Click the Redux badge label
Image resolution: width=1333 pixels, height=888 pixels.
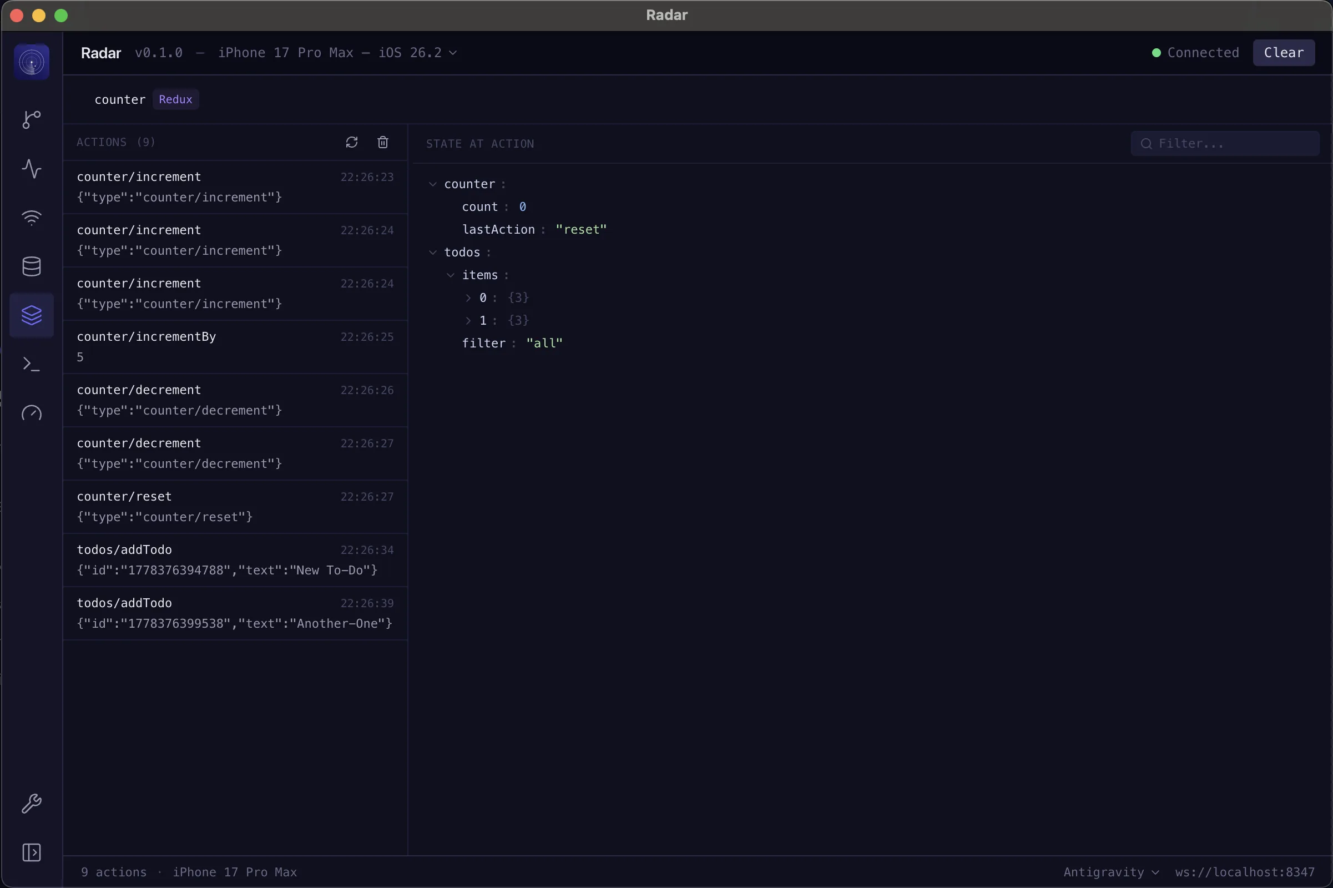point(175,100)
